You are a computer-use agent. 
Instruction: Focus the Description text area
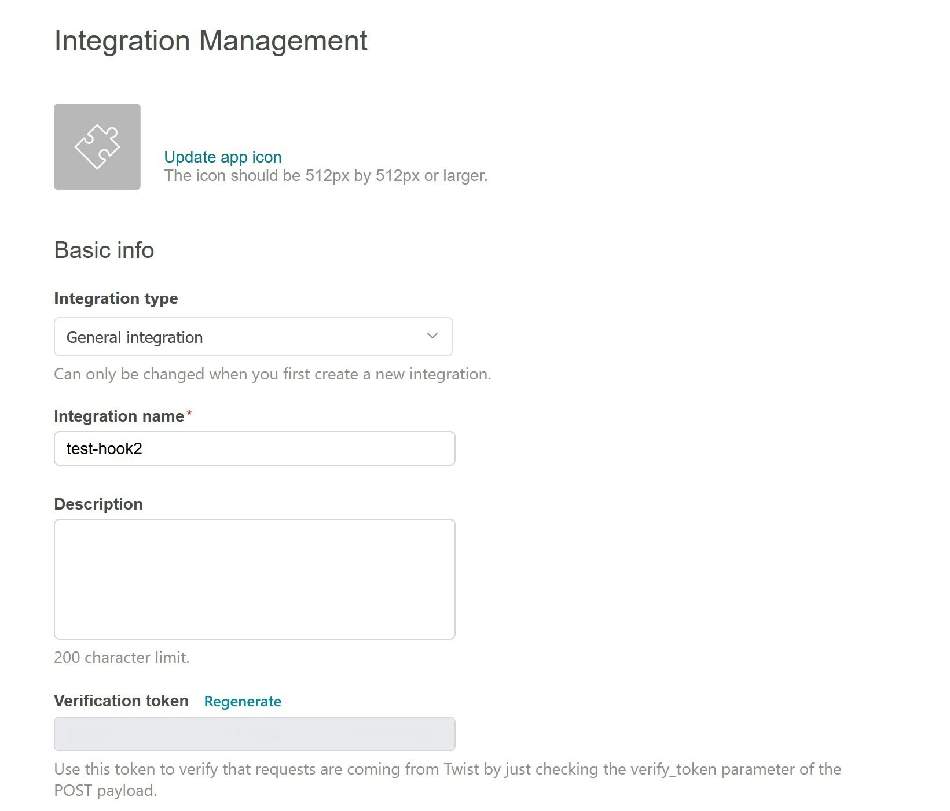255,579
